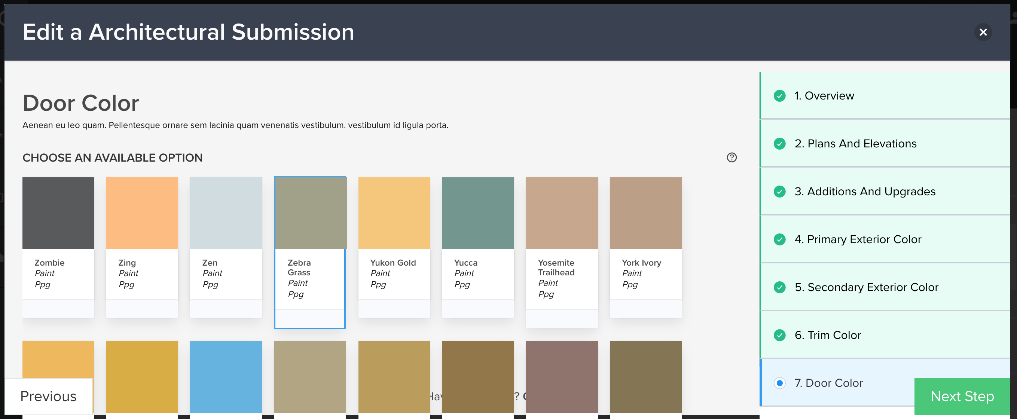The image size is (1017, 419).
Task: Jump to Secondary Exterior Color step
Action: pyautogui.click(x=866, y=287)
